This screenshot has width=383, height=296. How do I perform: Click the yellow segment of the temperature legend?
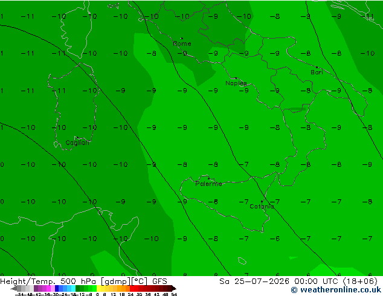coord(98,288)
